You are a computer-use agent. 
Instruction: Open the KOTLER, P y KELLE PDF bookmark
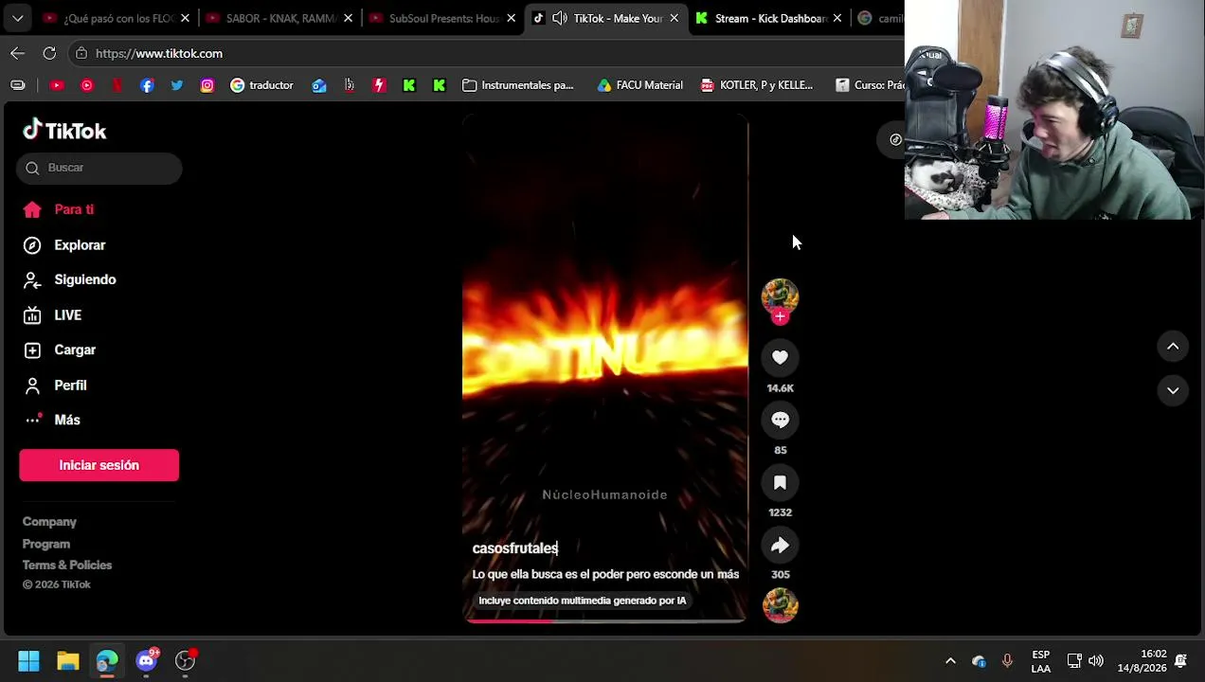click(757, 85)
